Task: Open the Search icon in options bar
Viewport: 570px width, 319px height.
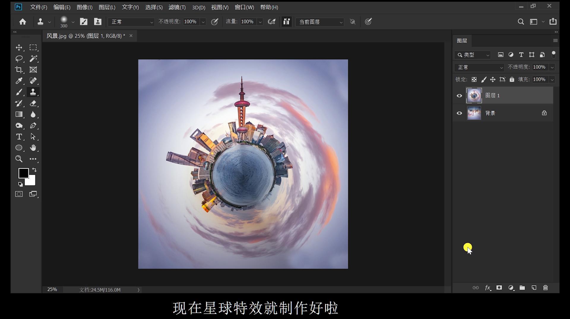Action: click(x=521, y=22)
